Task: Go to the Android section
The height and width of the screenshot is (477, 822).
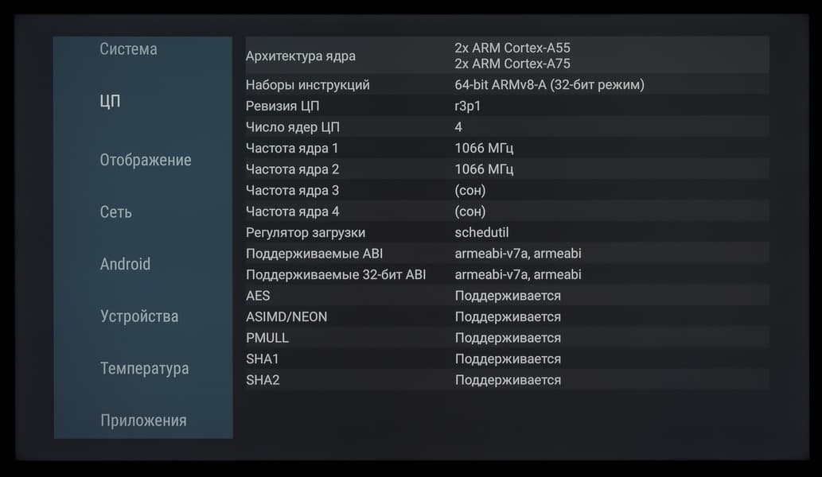Action: click(125, 264)
